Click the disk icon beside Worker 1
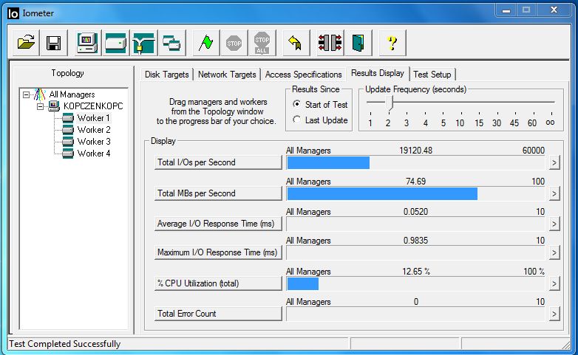 68,118
